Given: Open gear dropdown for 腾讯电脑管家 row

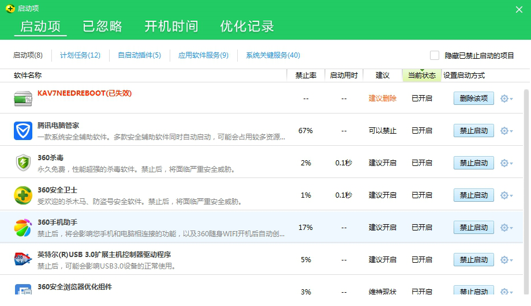Looking at the screenshot, I should (x=506, y=131).
